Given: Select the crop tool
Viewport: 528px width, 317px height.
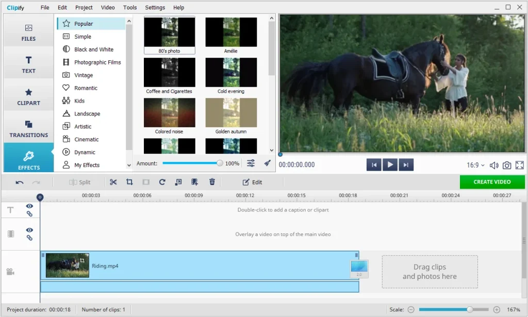Looking at the screenshot, I should click(x=129, y=182).
